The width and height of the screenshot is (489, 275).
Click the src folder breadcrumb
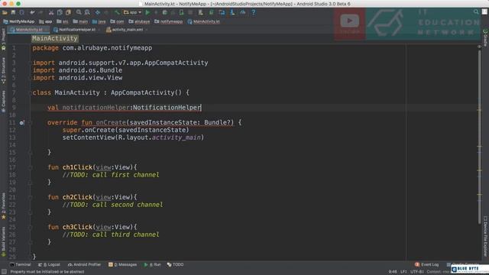point(63,21)
